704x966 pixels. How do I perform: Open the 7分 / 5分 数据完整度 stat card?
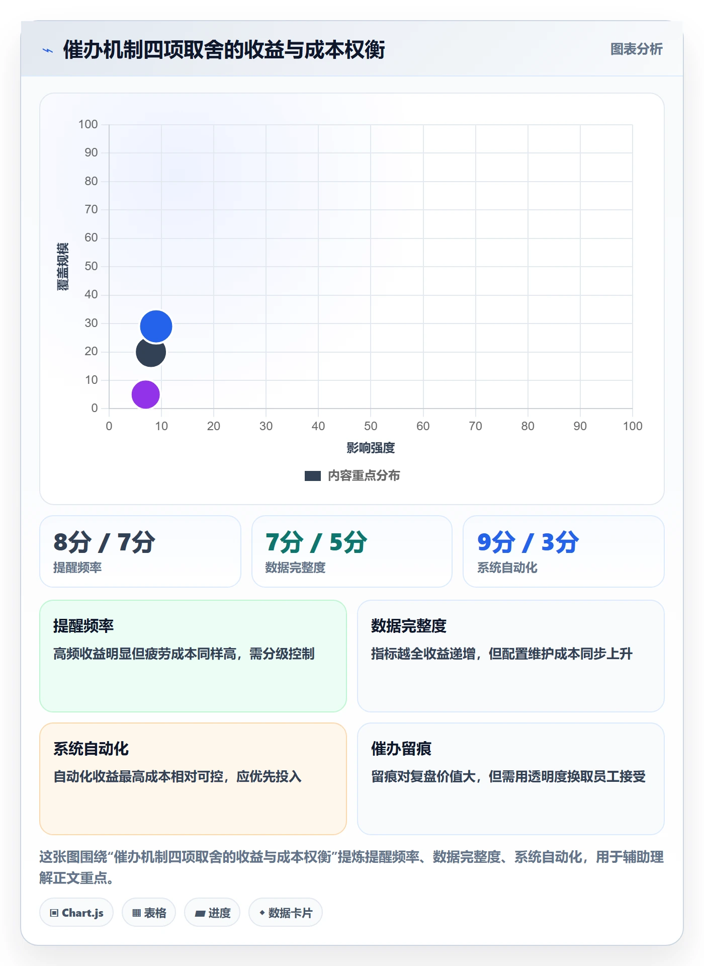pos(352,551)
